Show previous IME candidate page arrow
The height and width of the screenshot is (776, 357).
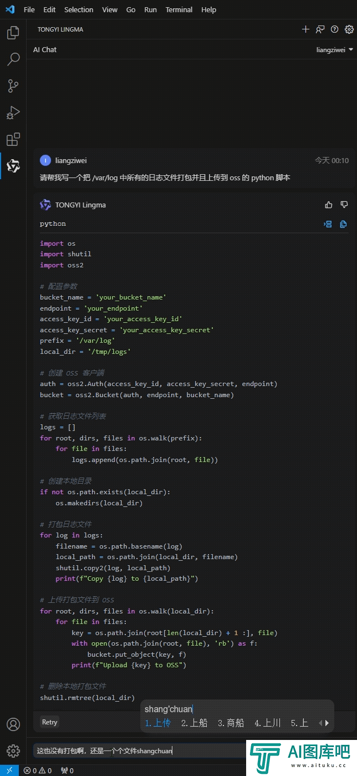pyautogui.click(x=320, y=723)
